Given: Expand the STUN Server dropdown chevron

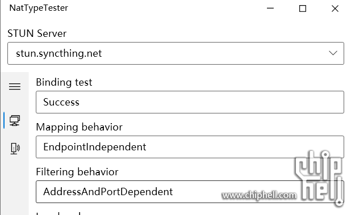Looking at the screenshot, I should pyautogui.click(x=333, y=53).
